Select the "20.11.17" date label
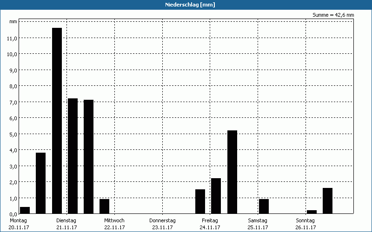 click(19, 227)
